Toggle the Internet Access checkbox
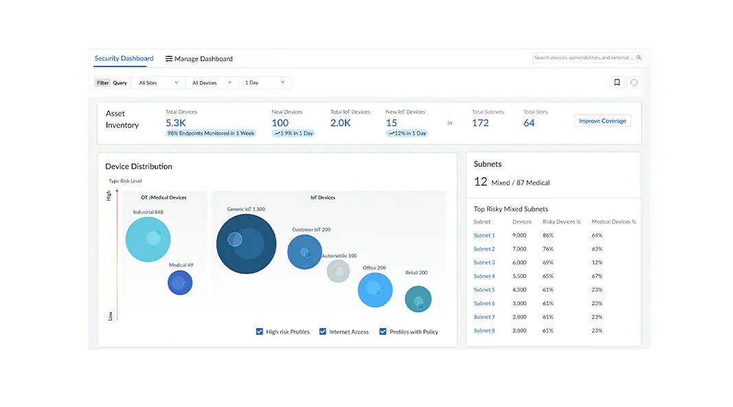Viewport: 733px width, 407px height. pos(322,332)
